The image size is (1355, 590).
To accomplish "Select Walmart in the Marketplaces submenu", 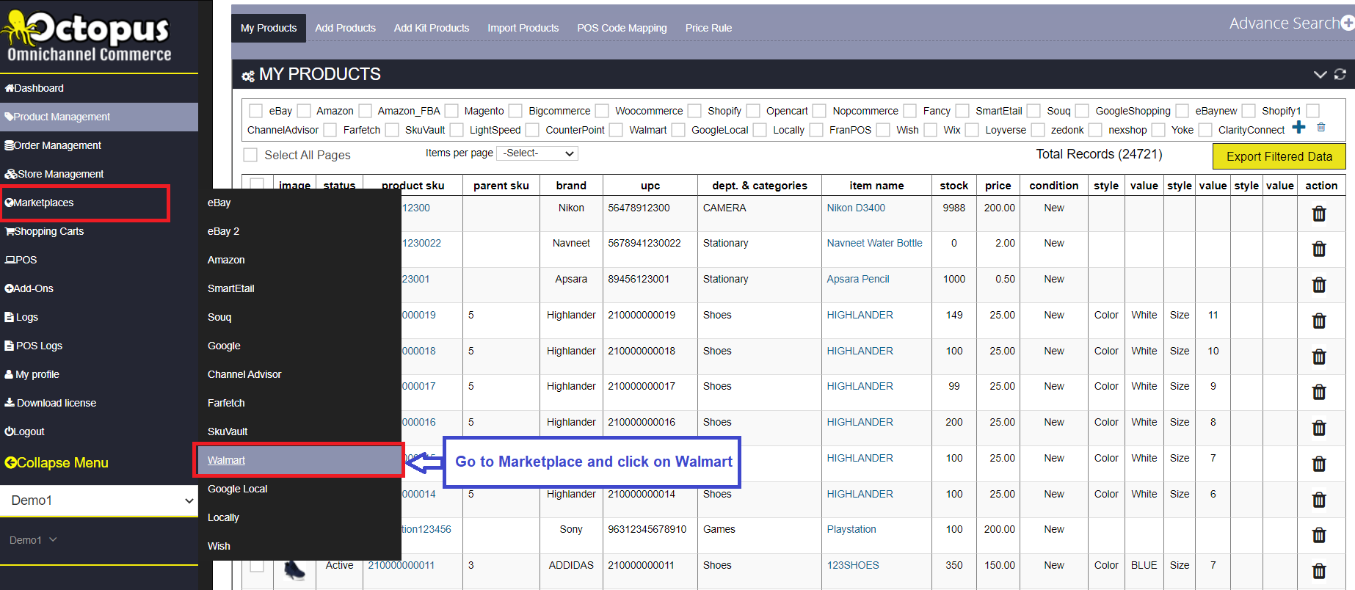I will 299,460.
